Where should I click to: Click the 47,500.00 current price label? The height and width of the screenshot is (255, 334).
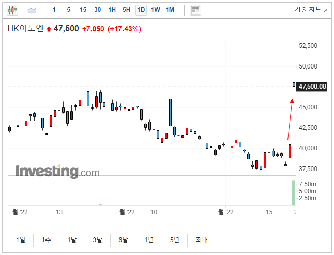click(312, 87)
